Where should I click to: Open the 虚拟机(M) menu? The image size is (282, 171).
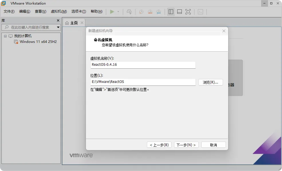click(59, 11)
